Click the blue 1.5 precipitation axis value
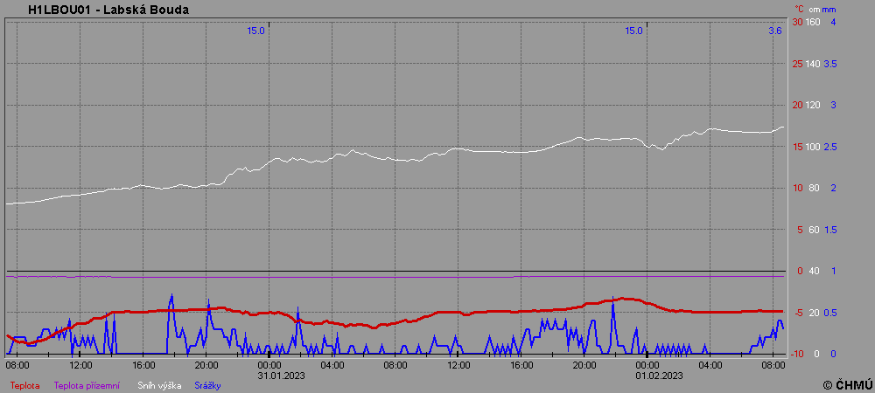The image size is (875, 393). pyautogui.click(x=830, y=230)
